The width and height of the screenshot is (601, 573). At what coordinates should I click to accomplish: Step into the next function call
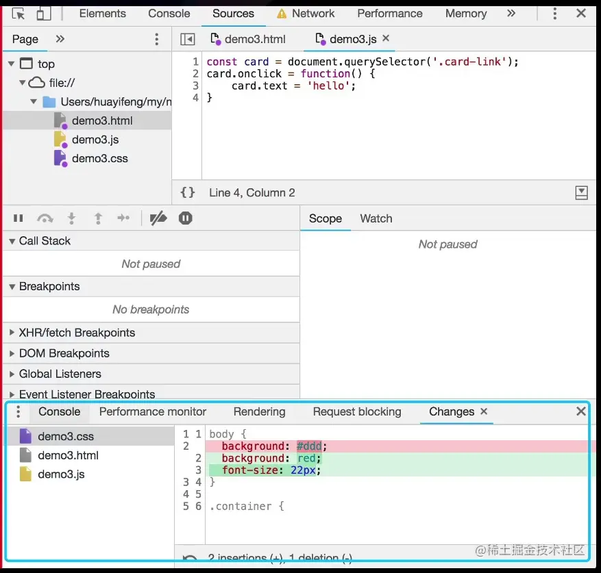[71, 218]
